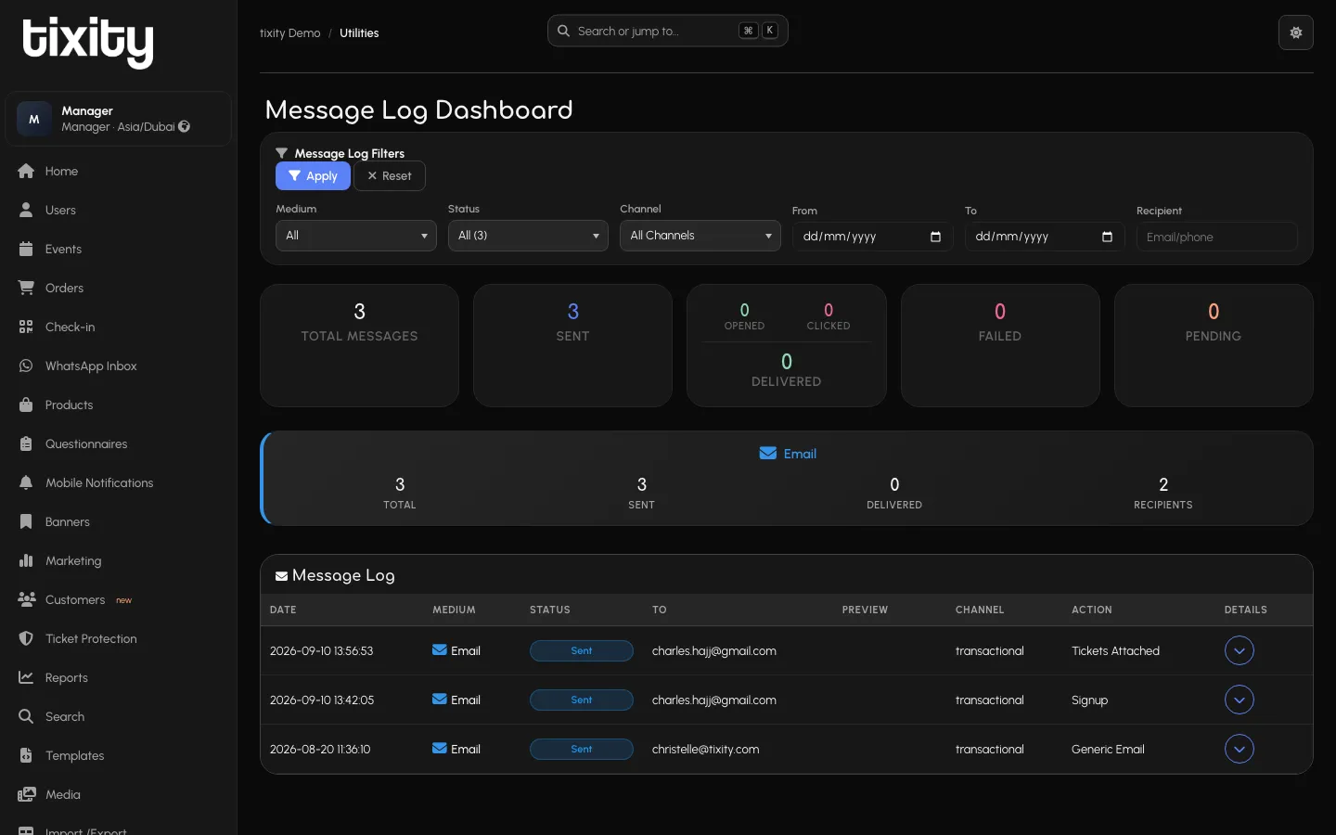Image resolution: width=1336 pixels, height=835 pixels.
Task: Open the Status All (3) dropdown
Action: pos(528,236)
